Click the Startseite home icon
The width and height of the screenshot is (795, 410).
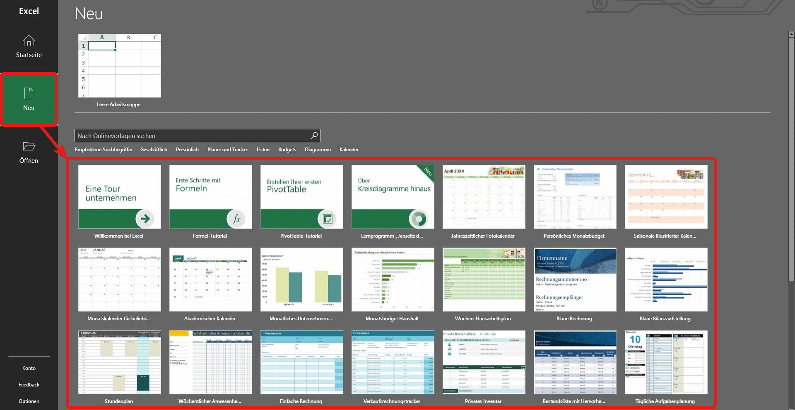coord(29,41)
